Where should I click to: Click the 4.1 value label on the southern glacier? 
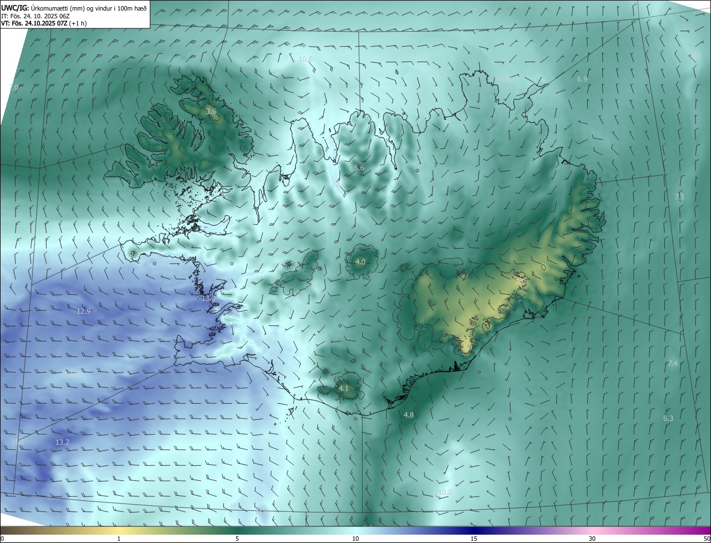click(343, 389)
